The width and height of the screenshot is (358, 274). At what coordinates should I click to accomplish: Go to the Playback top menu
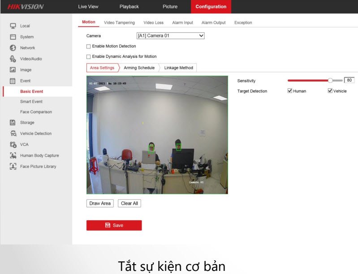(x=129, y=7)
